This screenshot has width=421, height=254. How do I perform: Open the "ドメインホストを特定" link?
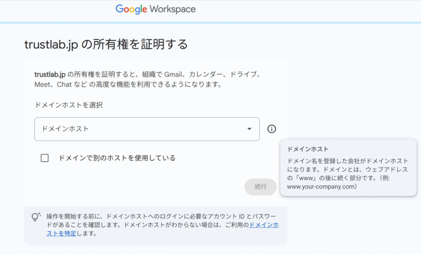click(264, 225)
